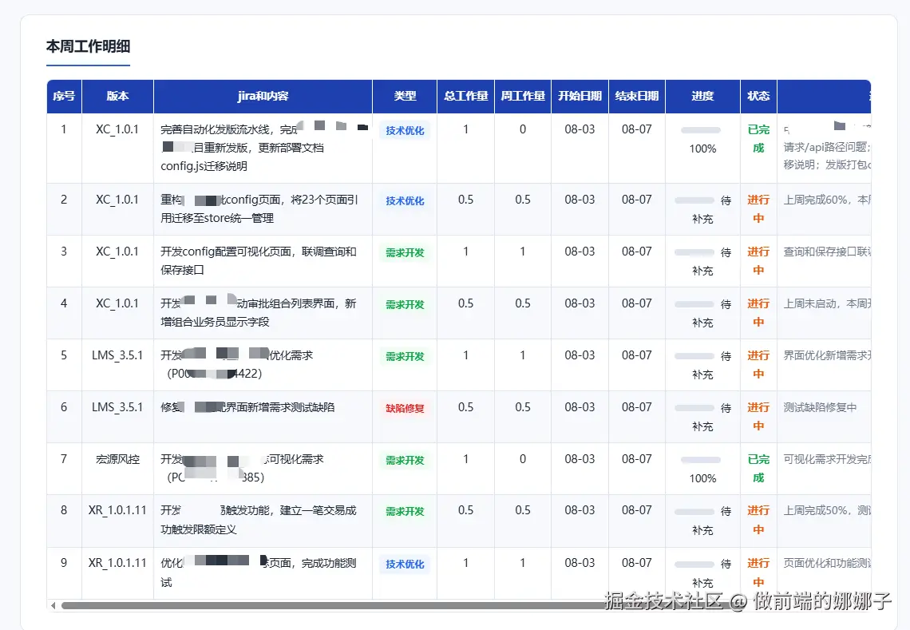Viewport: 910px width, 630px height.
Task: Click version 宏源风控 in row 7
Action: pyautogui.click(x=117, y=459)
